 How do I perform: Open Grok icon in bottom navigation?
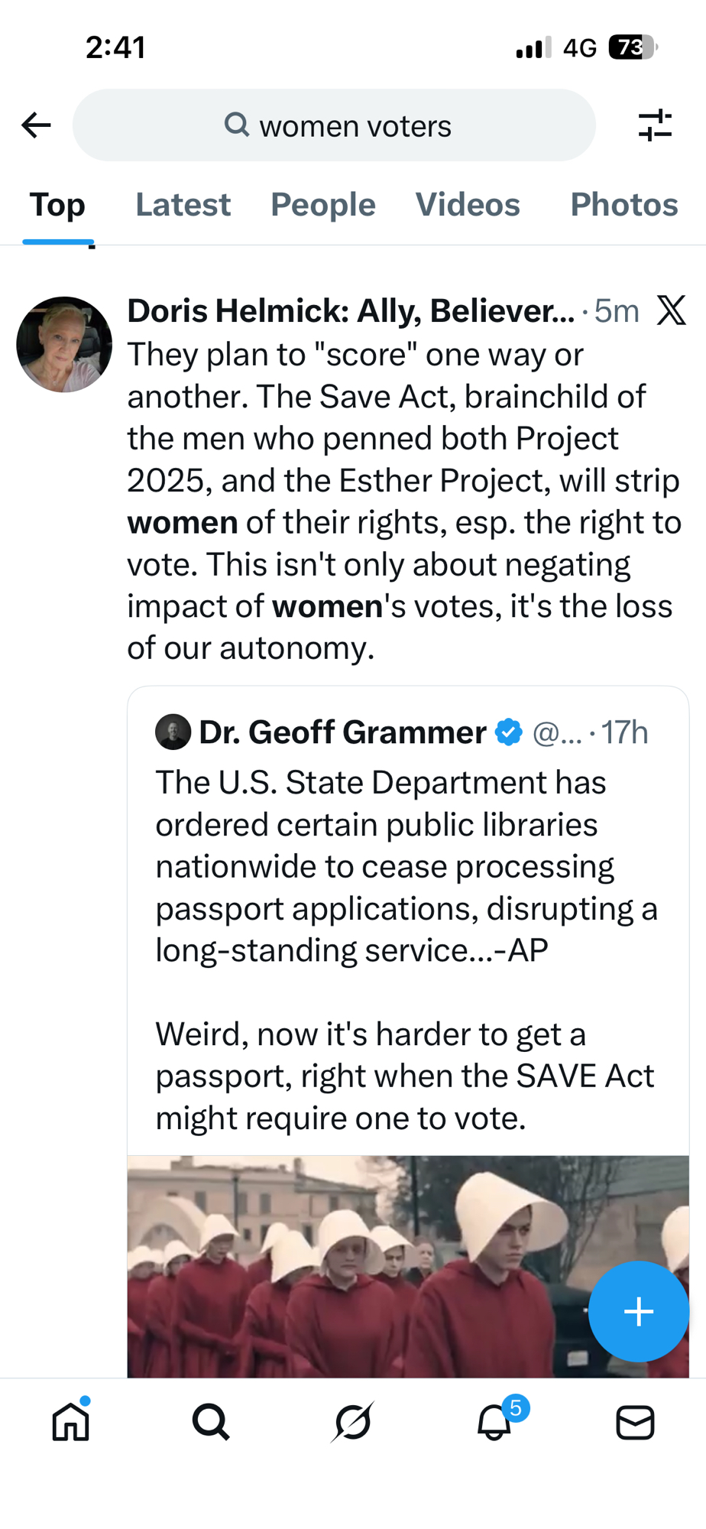pyautogui.click(x=352, y=1422)
